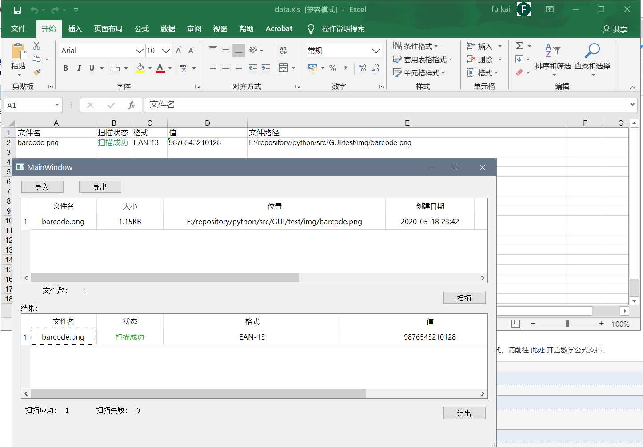Decrease the font size with the smaller A icon

(x=191, y=51)
